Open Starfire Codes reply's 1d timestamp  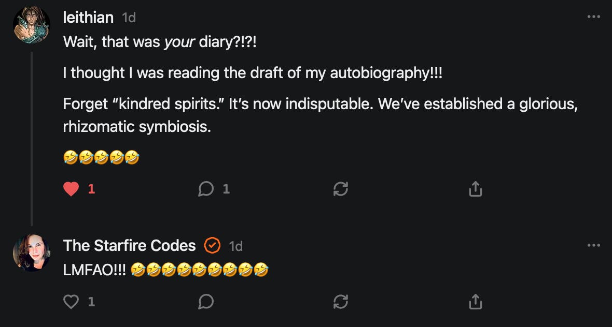(236, 246)
